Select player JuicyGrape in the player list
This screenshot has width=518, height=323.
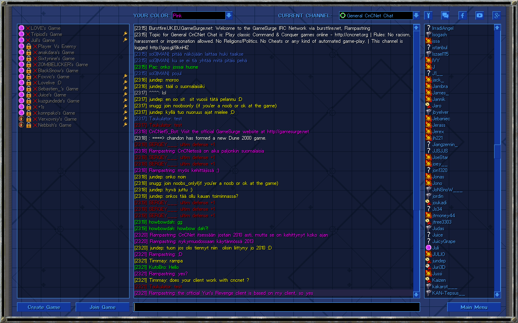444,241
